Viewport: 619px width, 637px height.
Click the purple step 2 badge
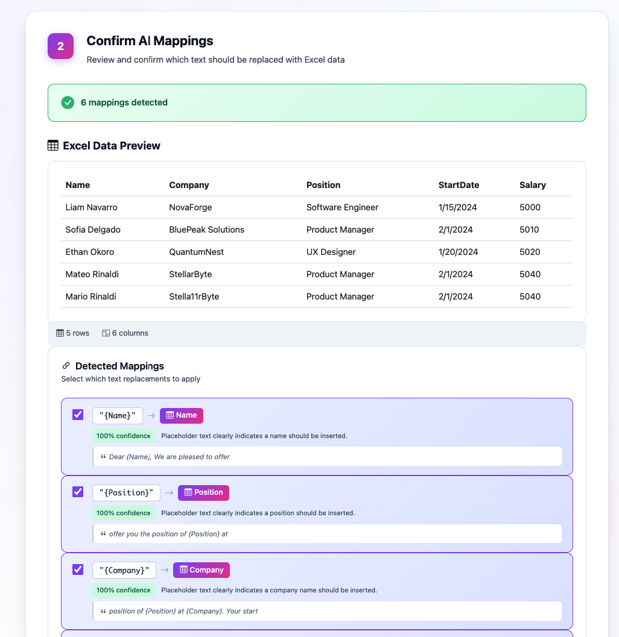point(60,46)
